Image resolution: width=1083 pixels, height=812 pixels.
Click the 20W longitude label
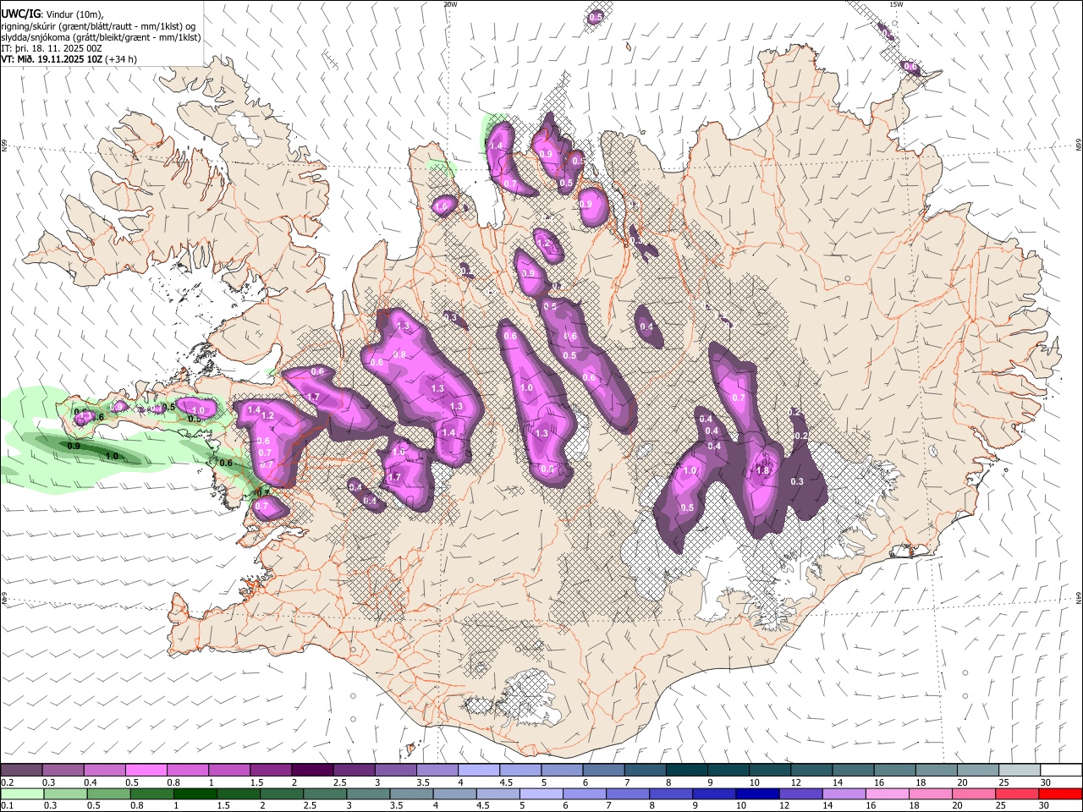tap(450, 4)
